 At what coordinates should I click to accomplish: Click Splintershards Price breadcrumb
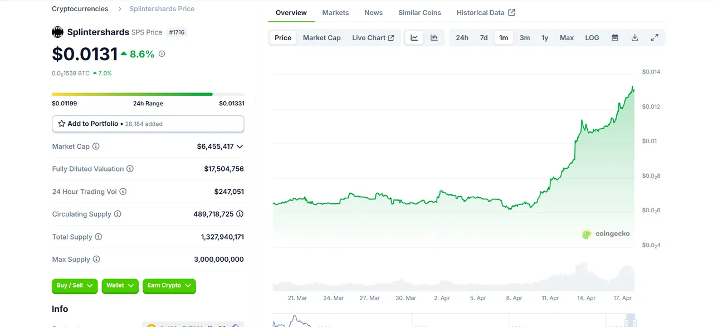162,9
